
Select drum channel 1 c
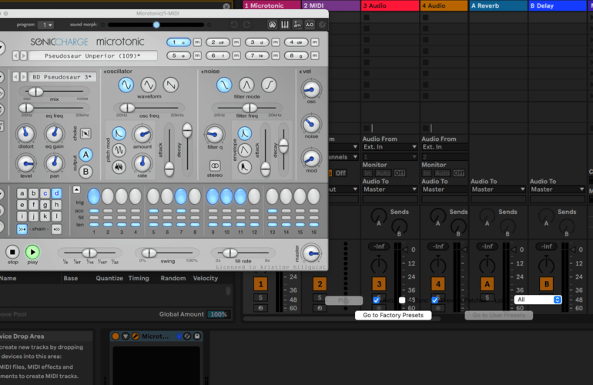pyautogui.click(x=179, y=42)
